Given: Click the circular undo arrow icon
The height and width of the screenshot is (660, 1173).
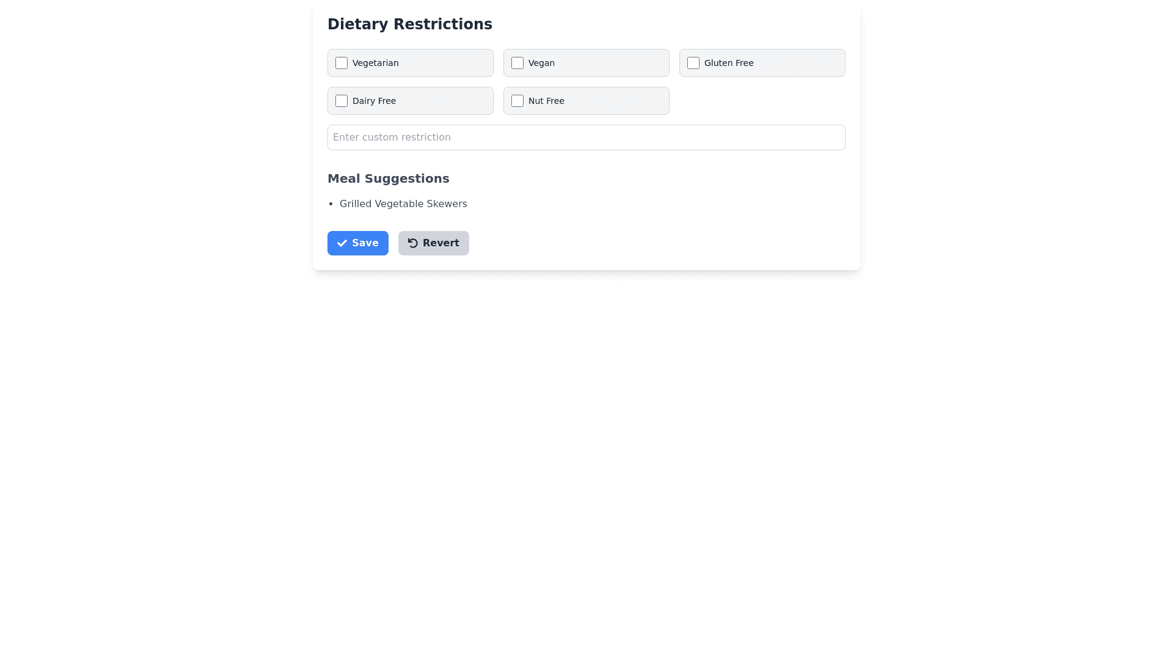Looking at the screenshot, I should coord(413,243).
